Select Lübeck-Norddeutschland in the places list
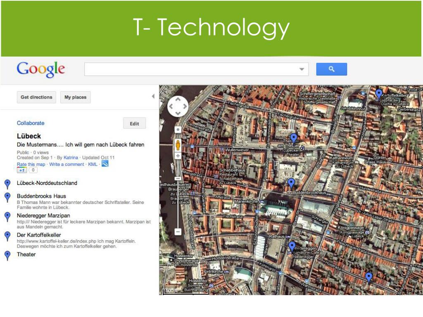This screenshot has height=317, width=423. point(47,183)
